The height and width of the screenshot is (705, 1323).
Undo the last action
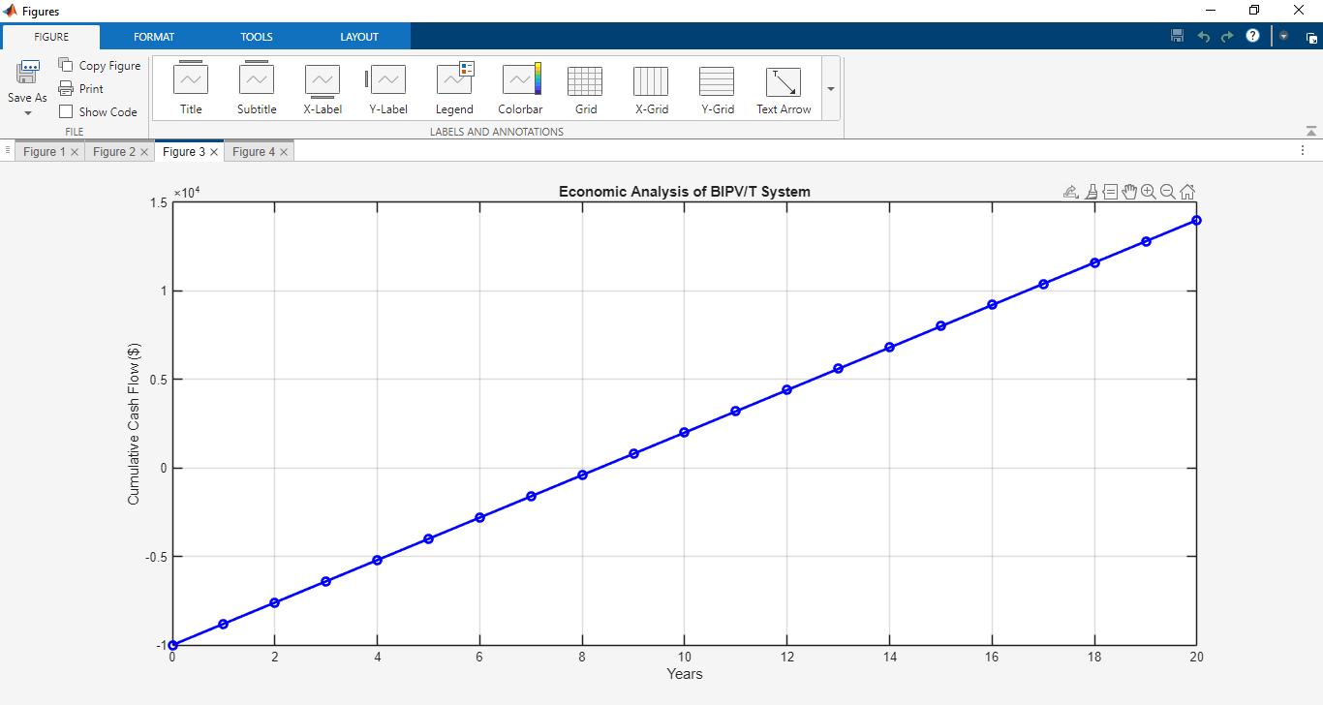point(1204,36)
